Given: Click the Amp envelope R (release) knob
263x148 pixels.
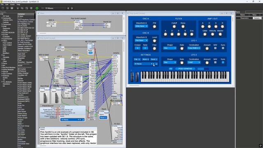Looking at the screenshot, I should pos(222,26).
